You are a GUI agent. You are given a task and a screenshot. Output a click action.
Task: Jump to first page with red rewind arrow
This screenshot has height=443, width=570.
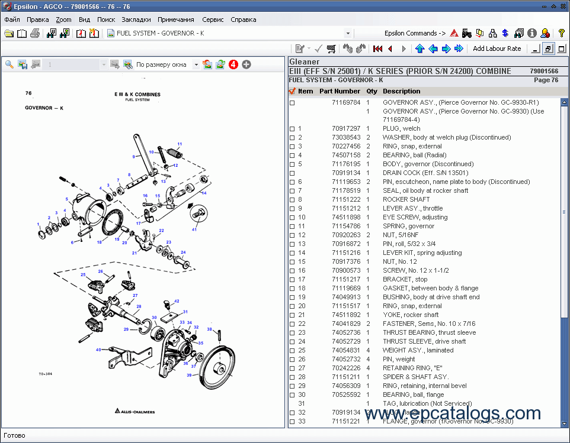coord(377,48)
